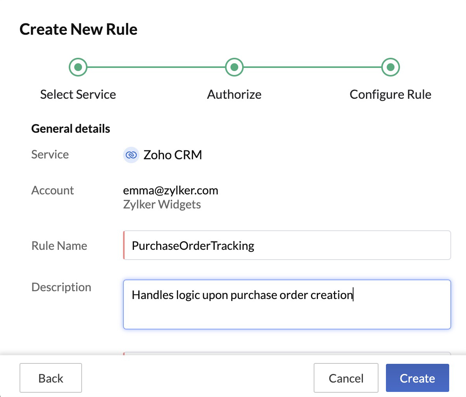Click the Create New Rule dialog title
Screen dimensions: 466x397
(x=79, y=29)
